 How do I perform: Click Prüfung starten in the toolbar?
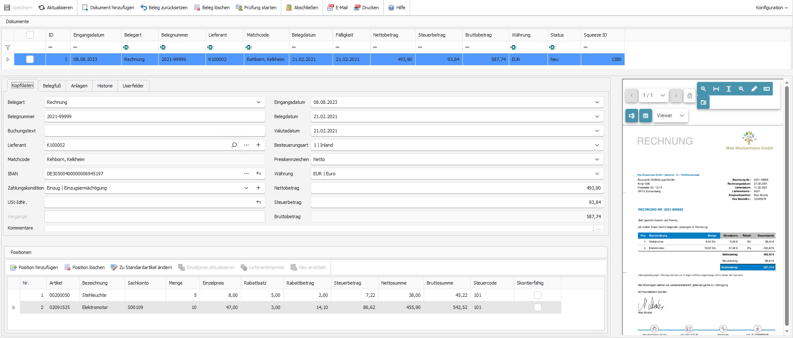256,8
